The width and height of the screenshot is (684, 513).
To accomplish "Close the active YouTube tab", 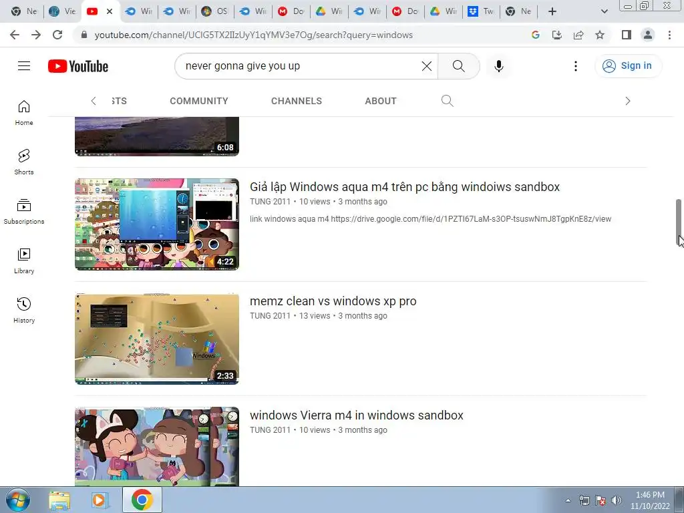I will [110, 11].
